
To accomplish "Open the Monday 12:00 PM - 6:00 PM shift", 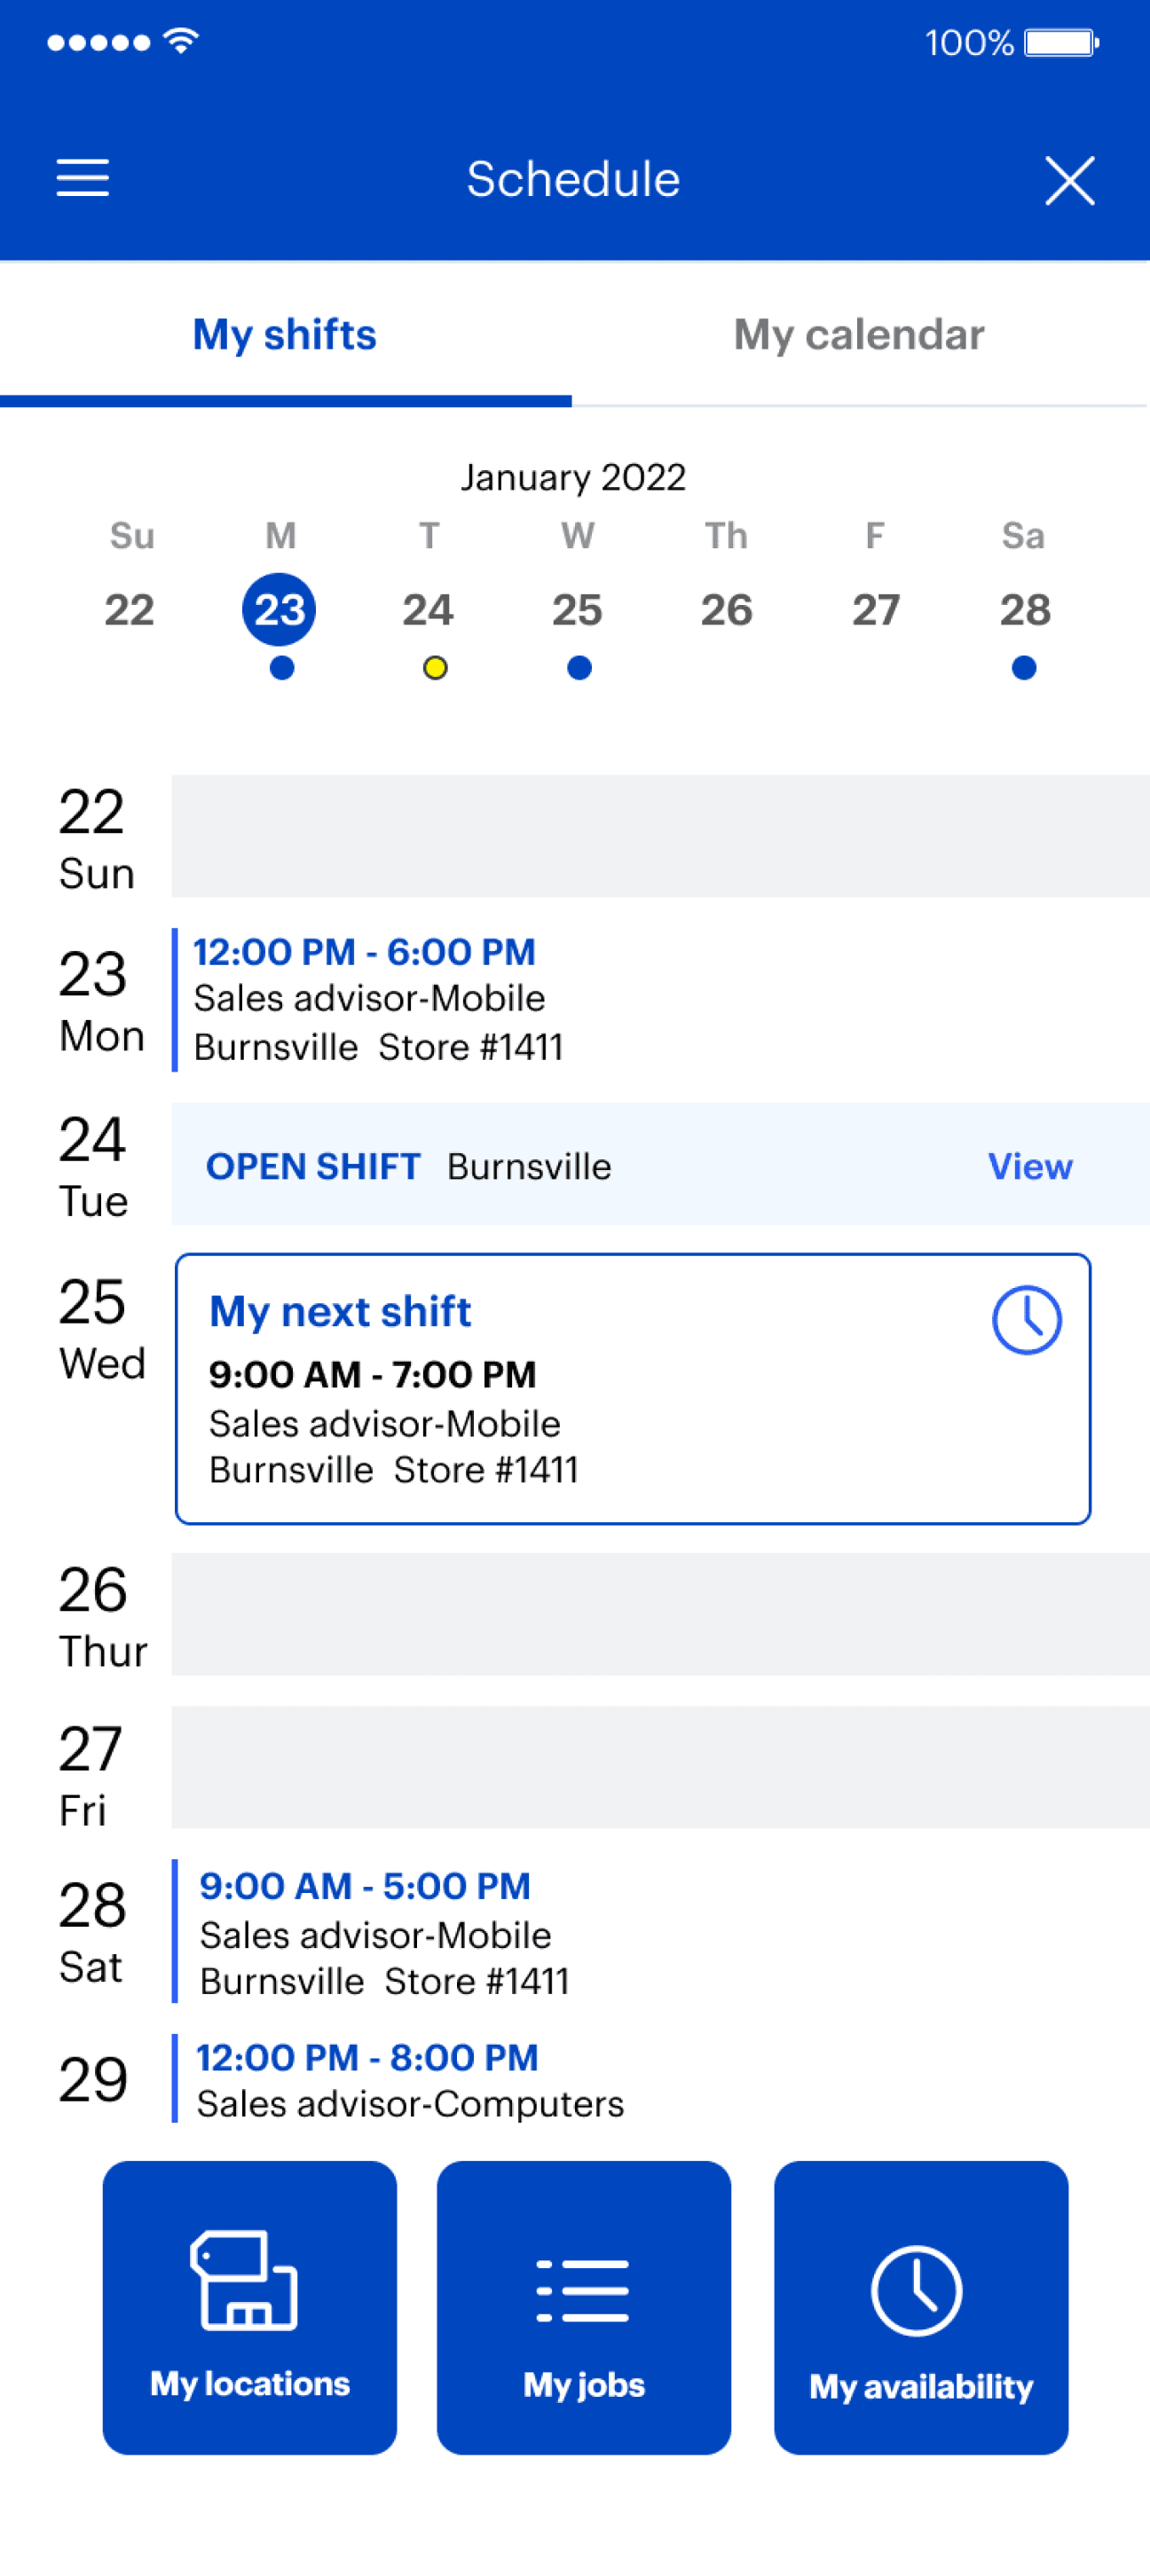I will (660, 999).
